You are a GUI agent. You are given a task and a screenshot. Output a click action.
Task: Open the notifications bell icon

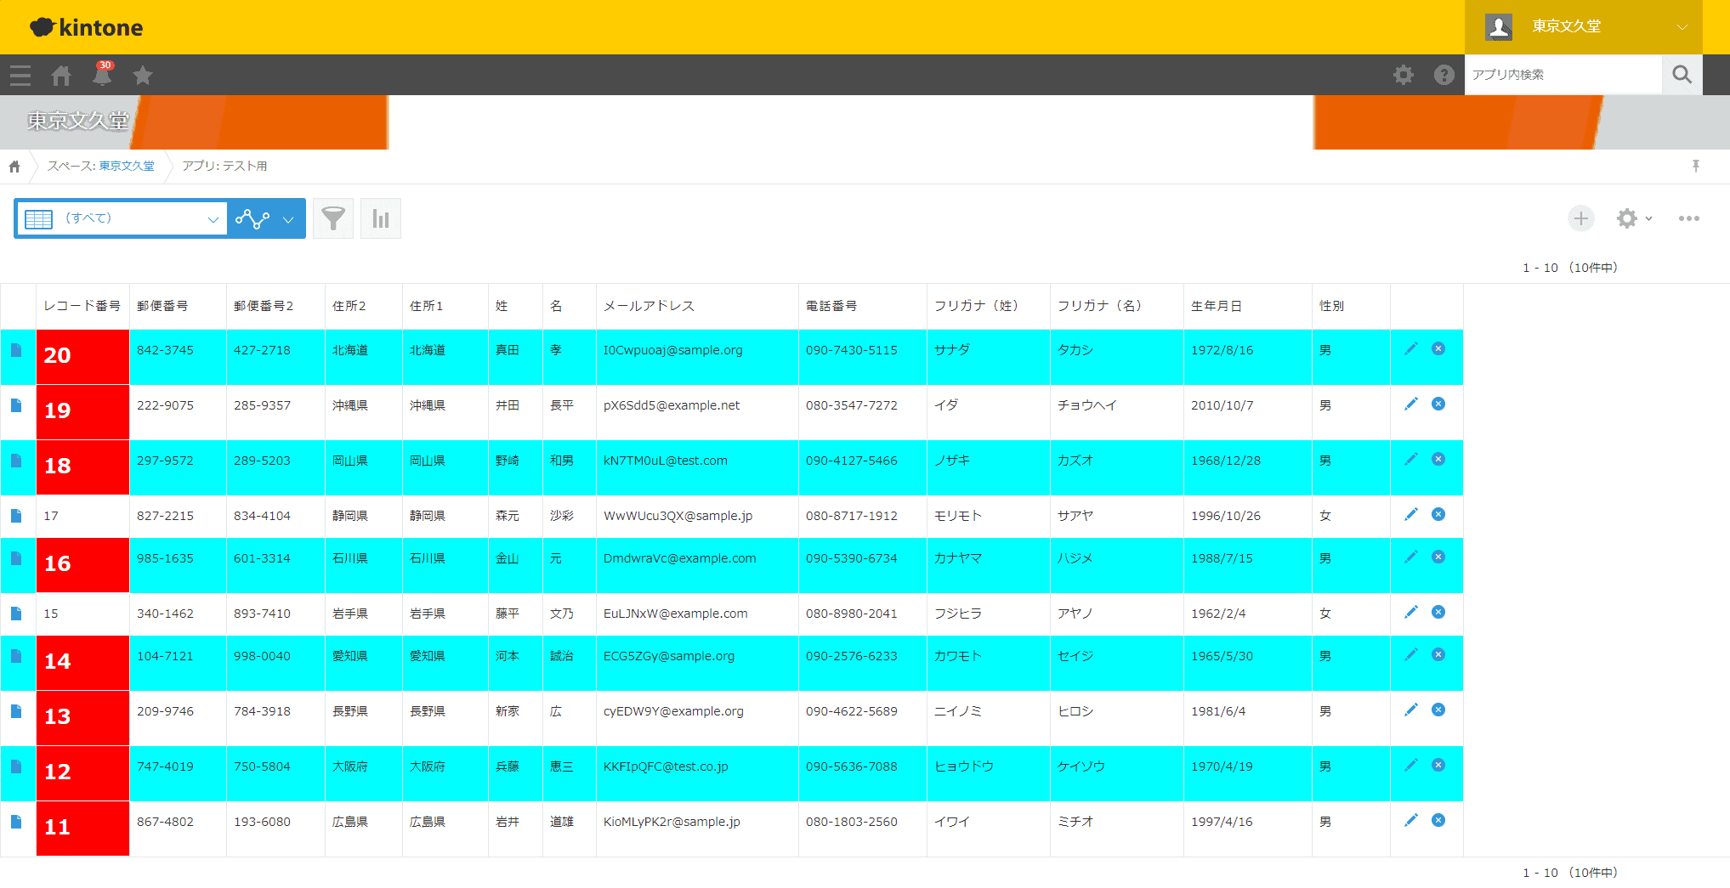[x=102, y=76]
